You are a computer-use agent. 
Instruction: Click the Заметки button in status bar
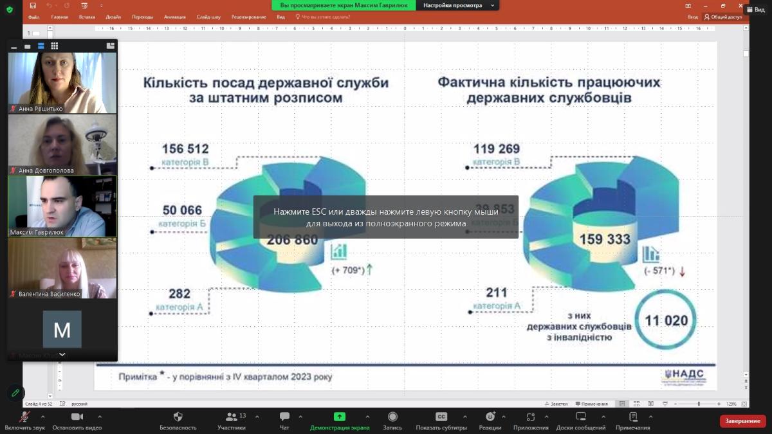pos(556,404)
